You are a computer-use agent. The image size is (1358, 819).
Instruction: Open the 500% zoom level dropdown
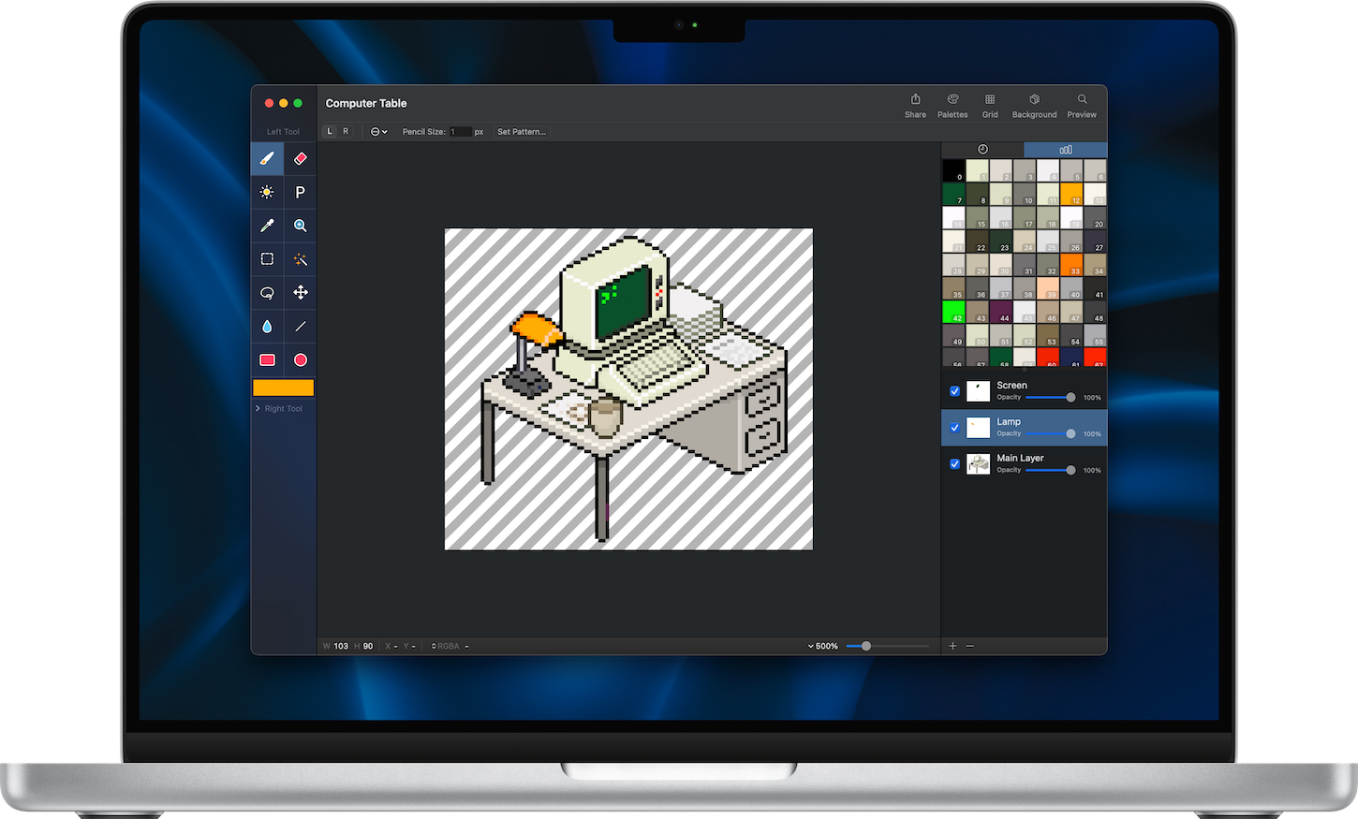click(x=823, y=646)
